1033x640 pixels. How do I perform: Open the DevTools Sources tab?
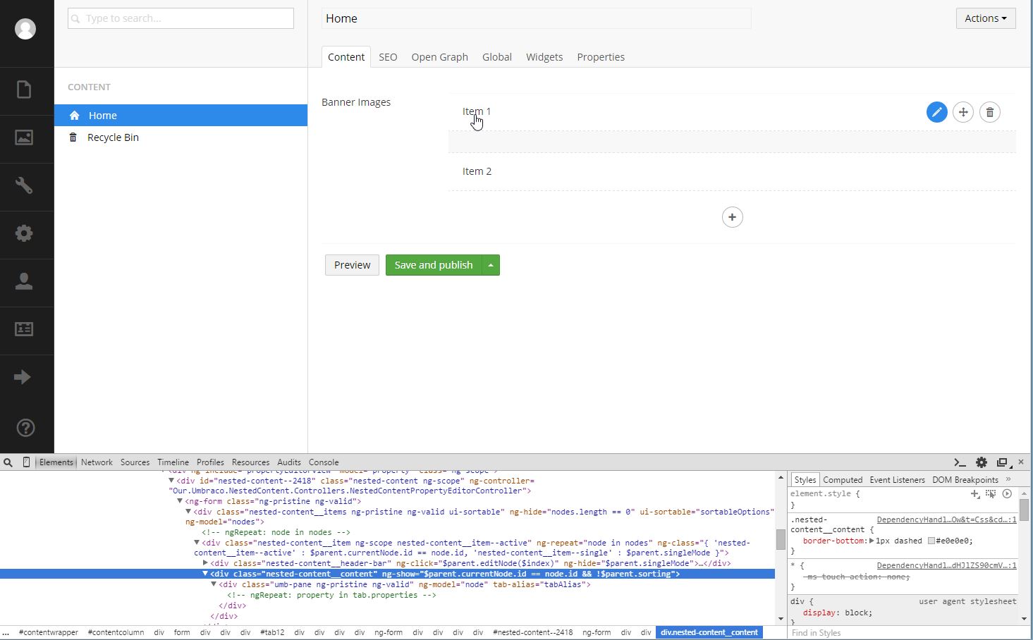(135, 462)
